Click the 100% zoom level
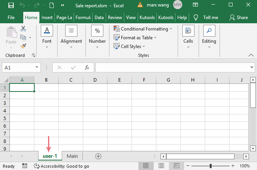The height and width of the screenshot is (170, 257). pos(244,166)
